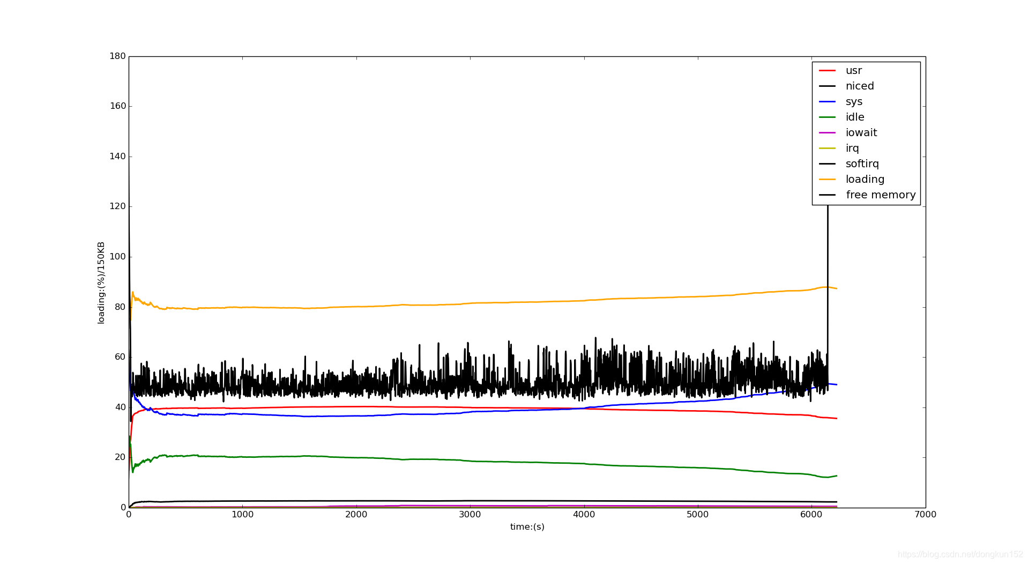Click the y-axis tick label 60

[x=120, y=357]
